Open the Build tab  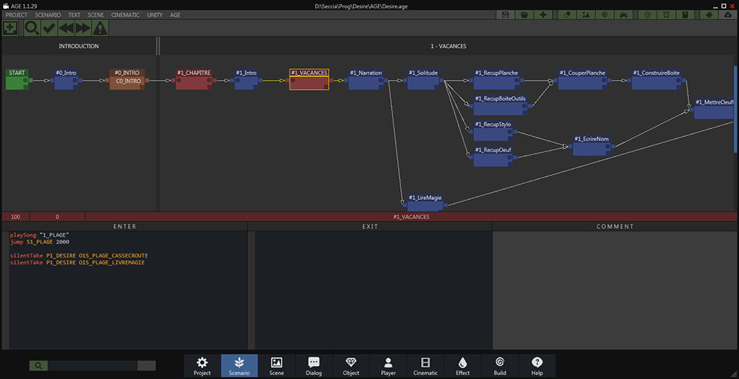[x=500, y=366]
